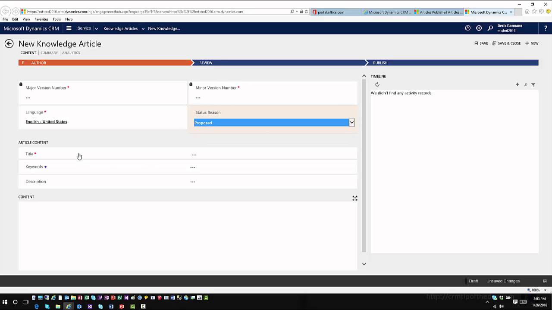552x310 pixels.
Task: Click the browser home icon
Action: click(x=527, y=12)
